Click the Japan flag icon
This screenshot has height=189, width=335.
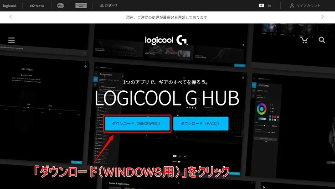(261, 5)
